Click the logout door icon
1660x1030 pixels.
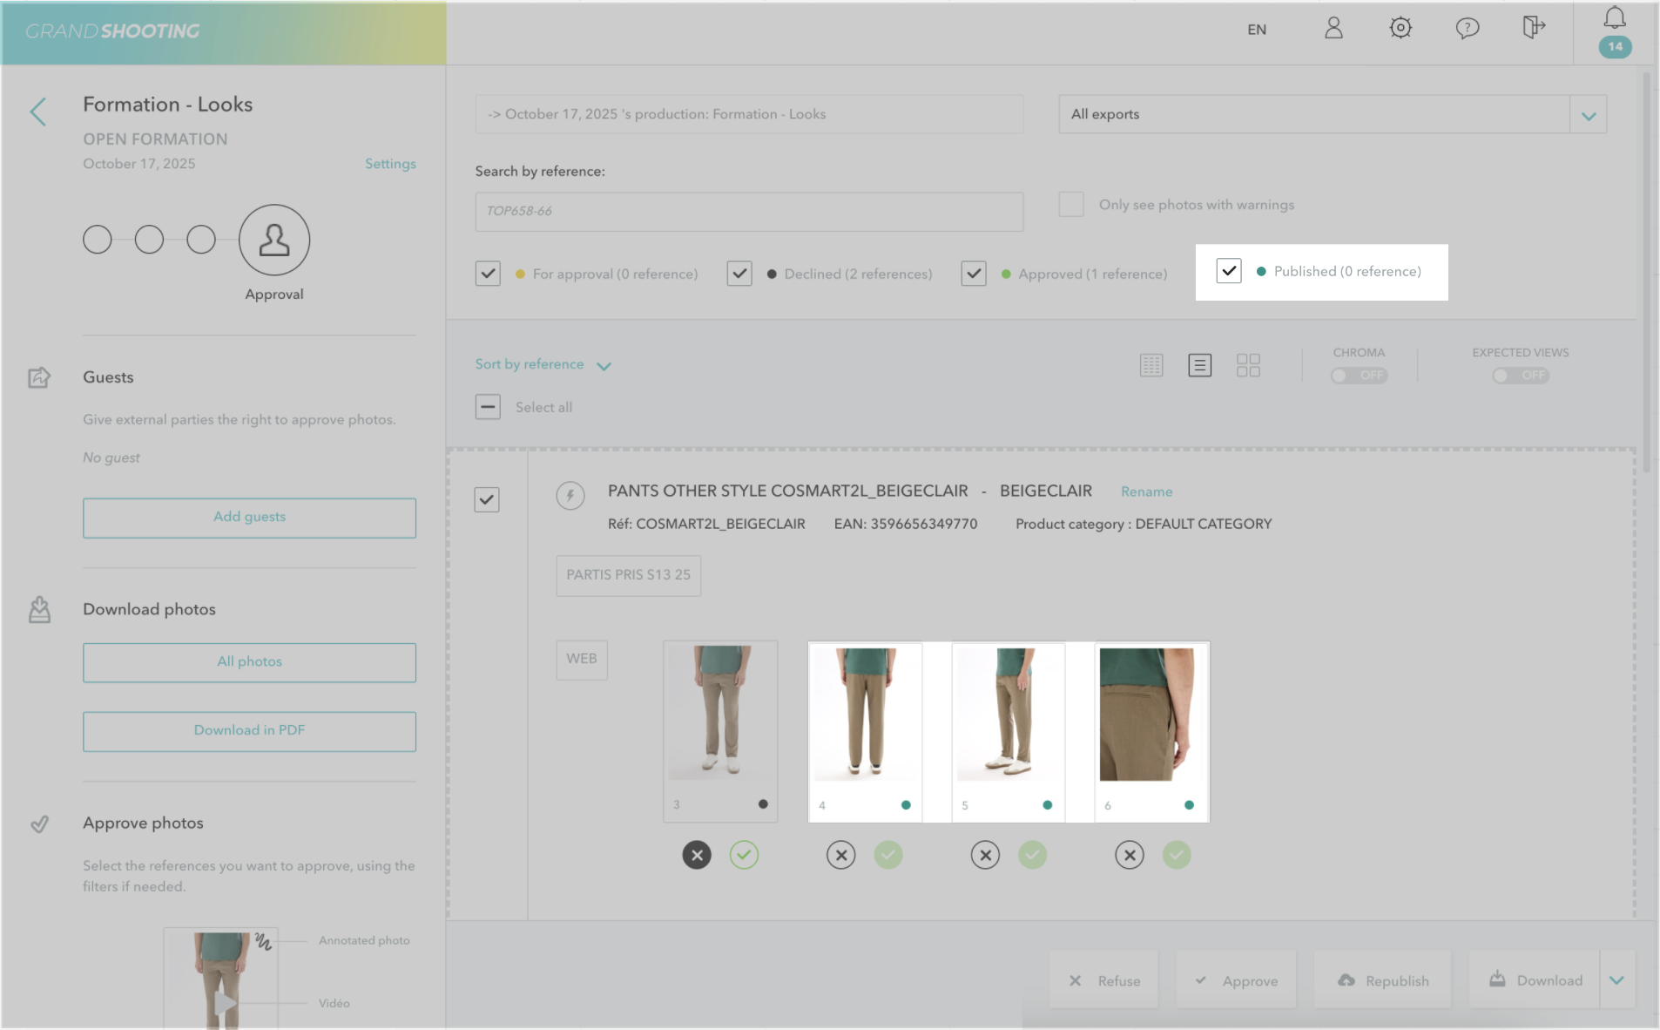click(x=1534, y=28)
